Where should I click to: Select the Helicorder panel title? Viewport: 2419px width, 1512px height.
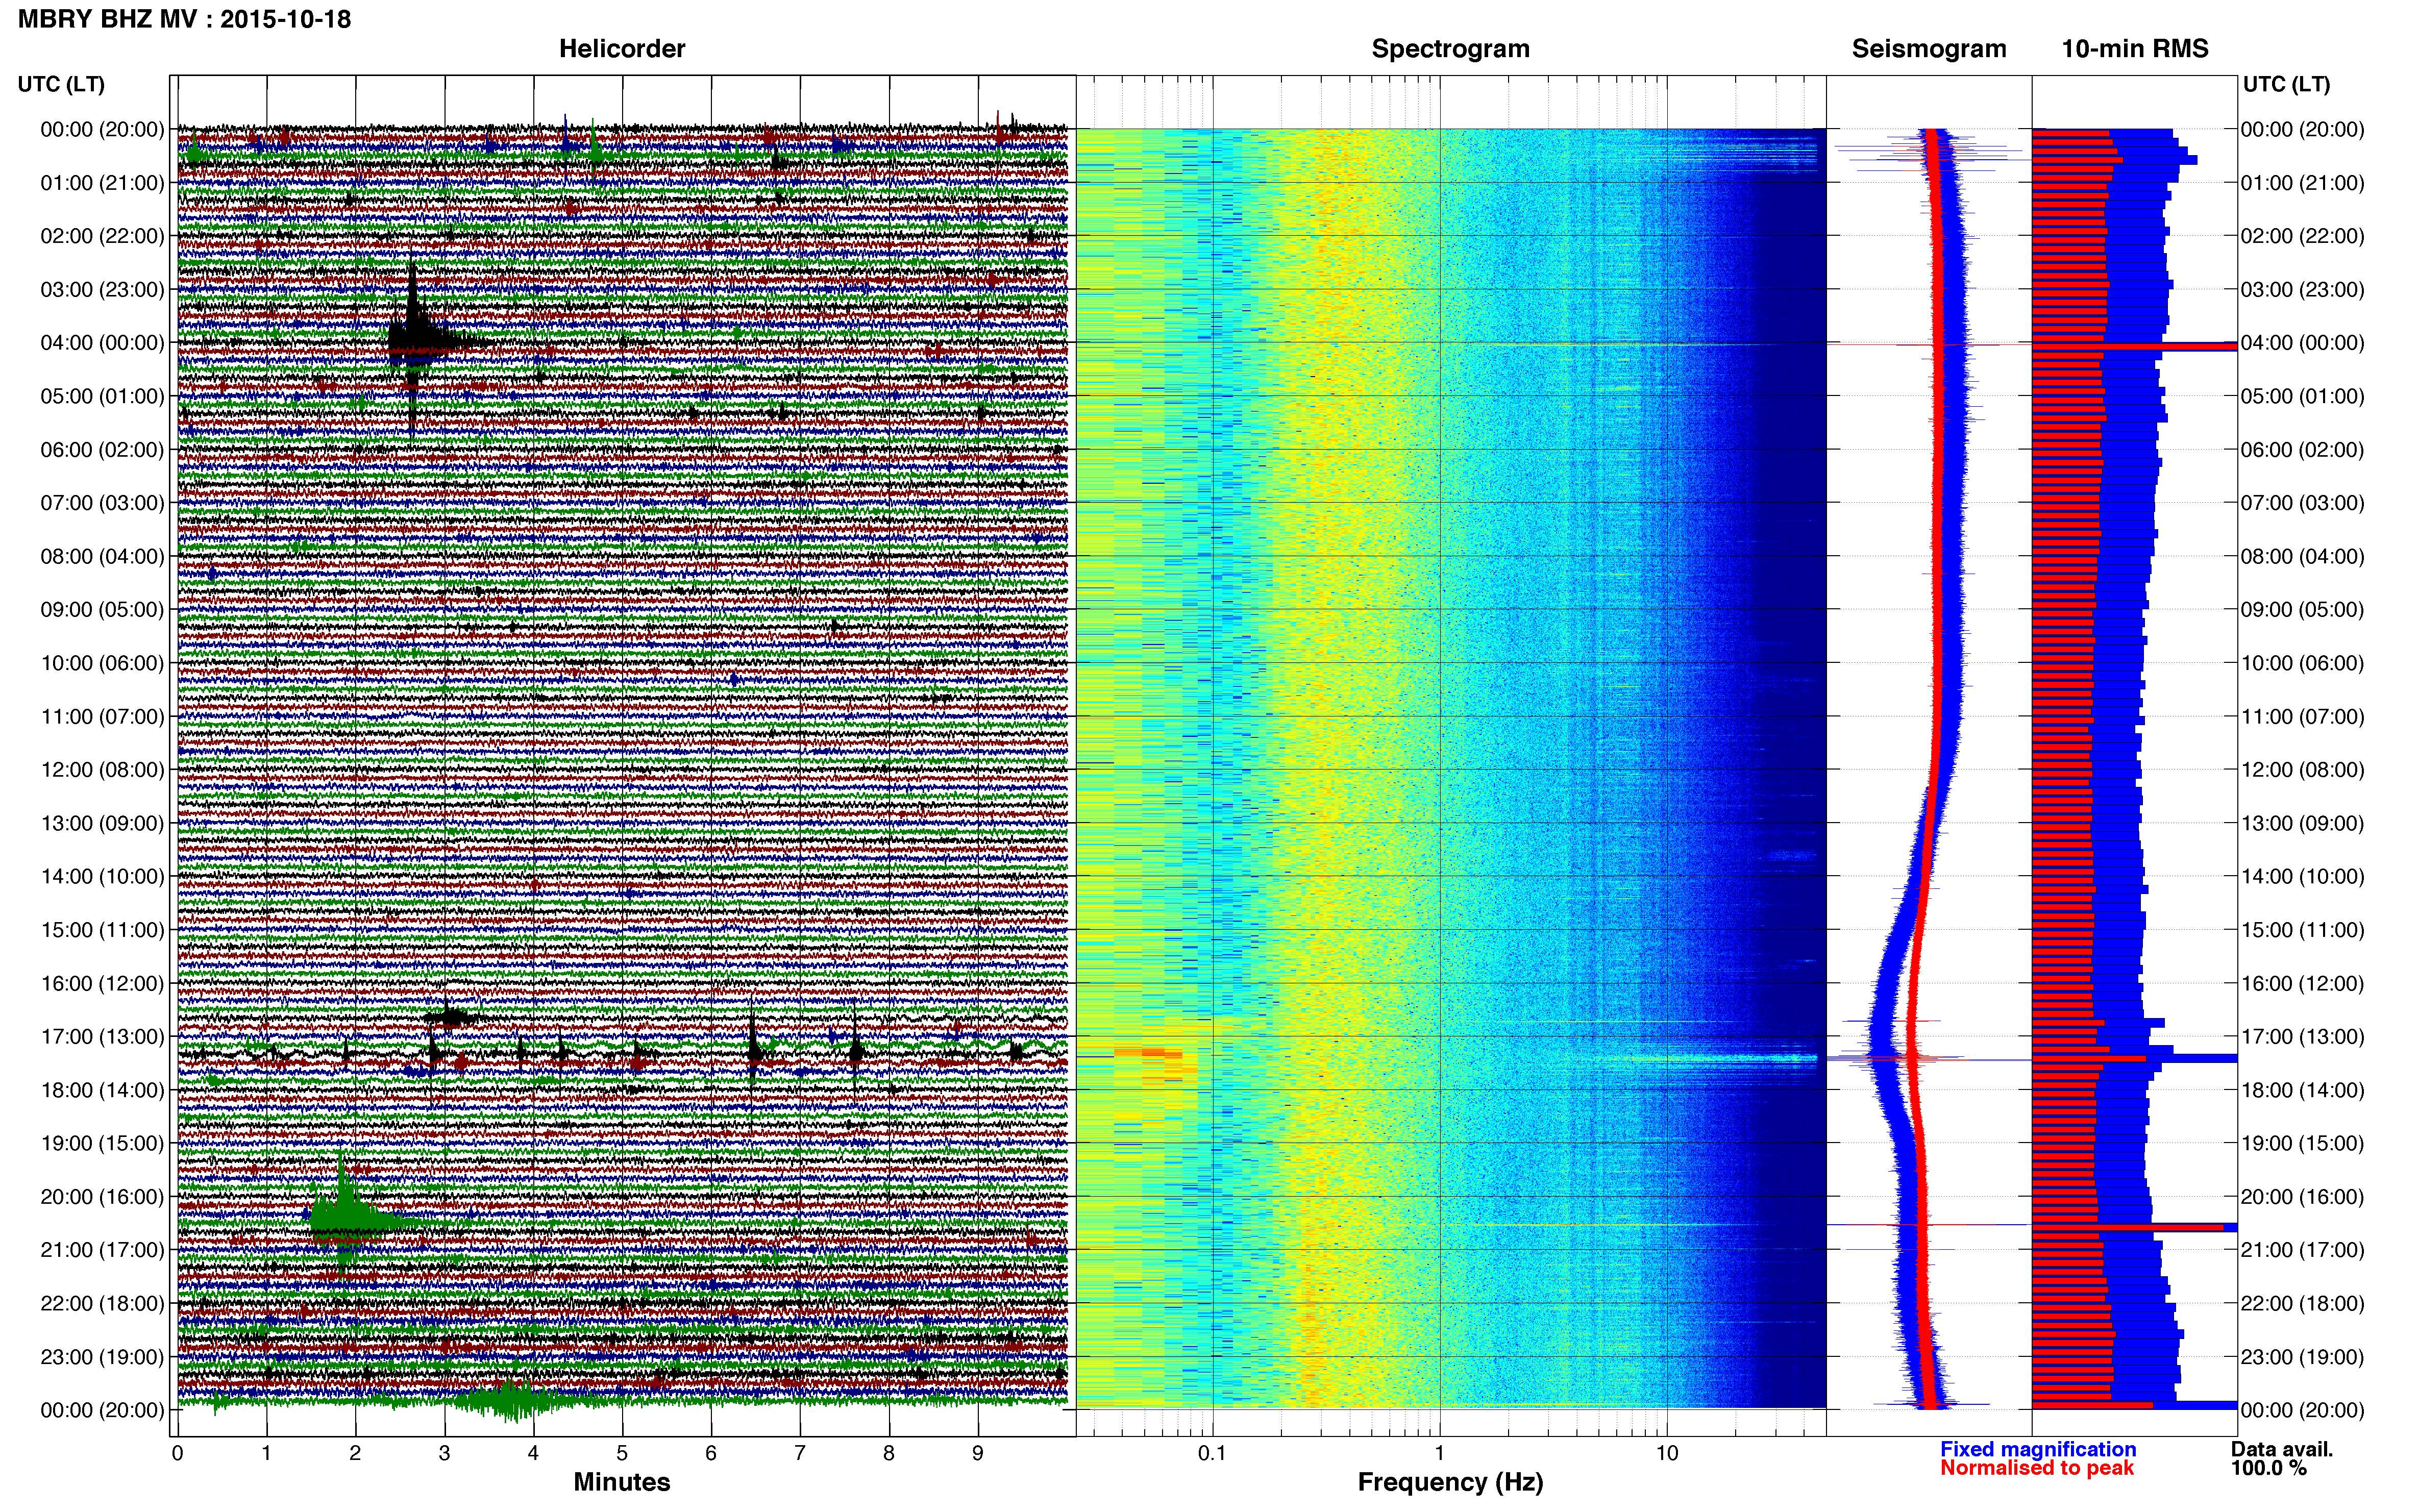click(x=622, y=49)
